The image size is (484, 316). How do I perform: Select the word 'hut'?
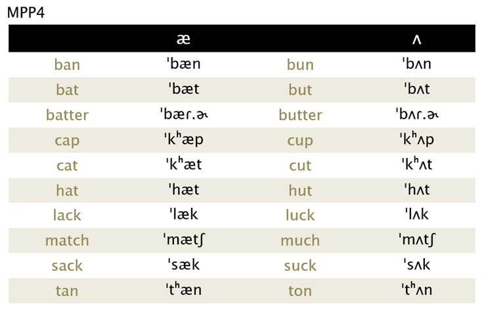[300, 191]
